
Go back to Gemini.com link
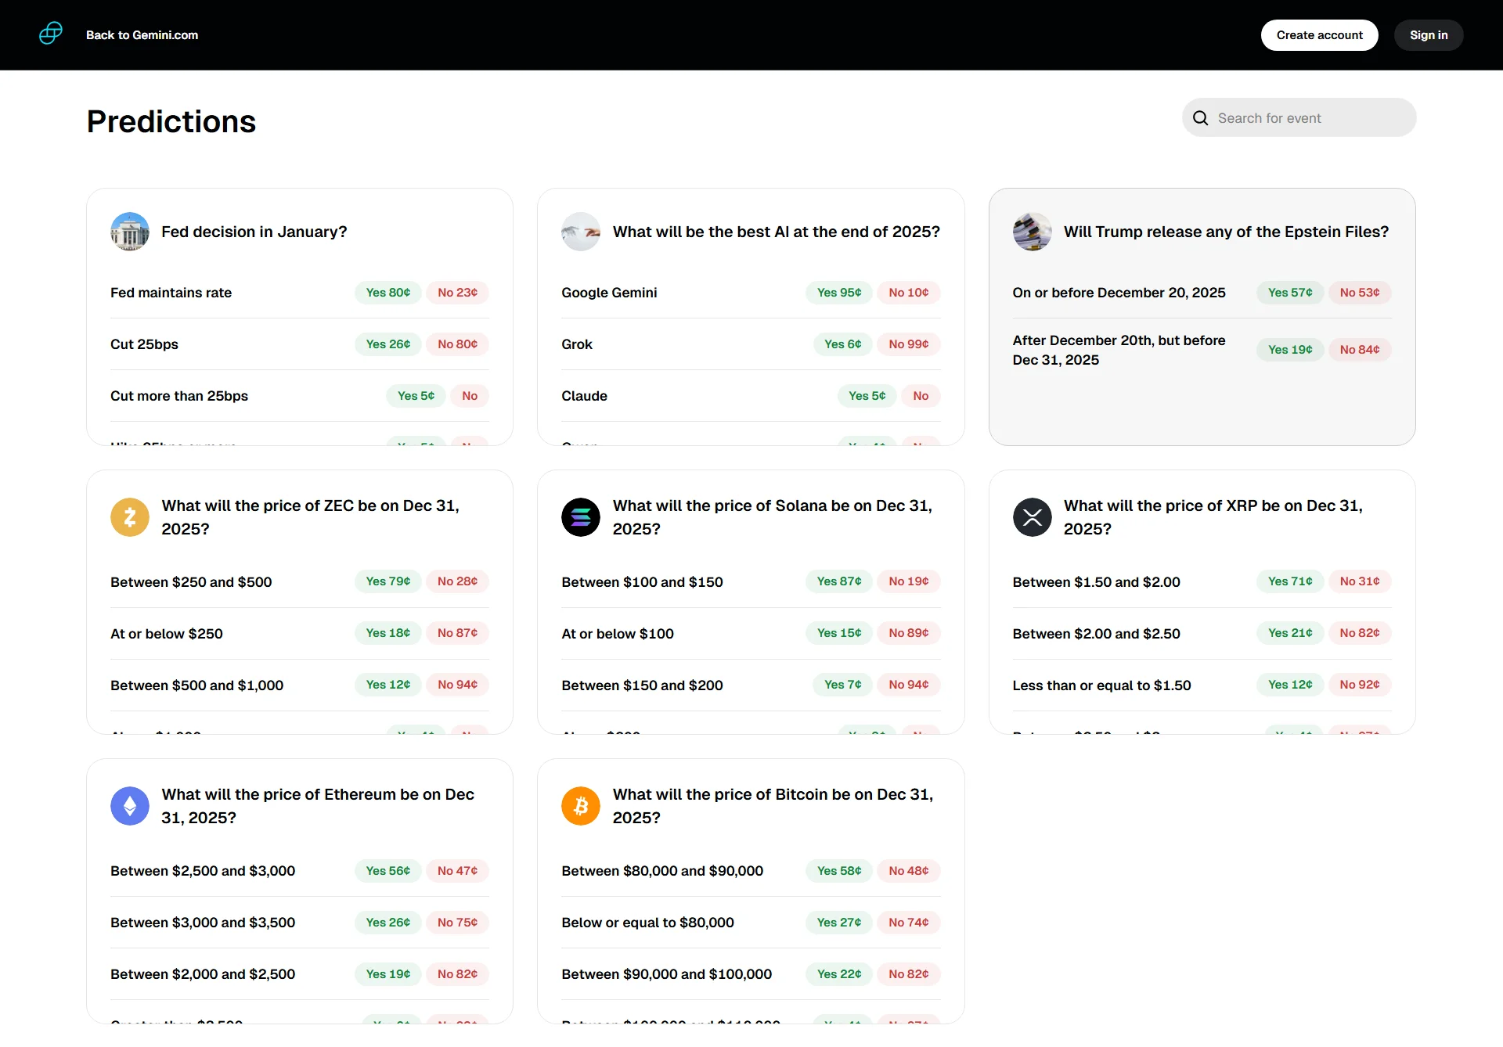[142, 35]
